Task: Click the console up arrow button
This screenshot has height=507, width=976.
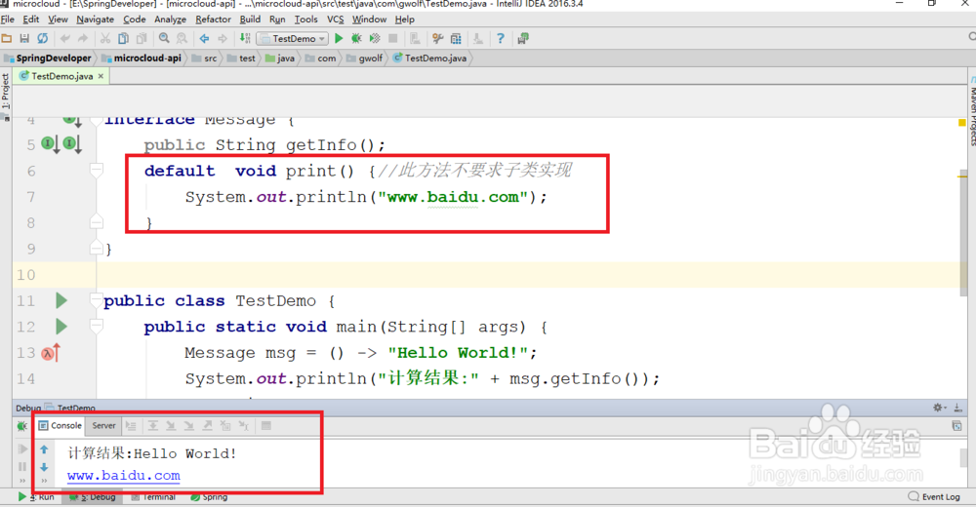Action: (x=44, y=449)
